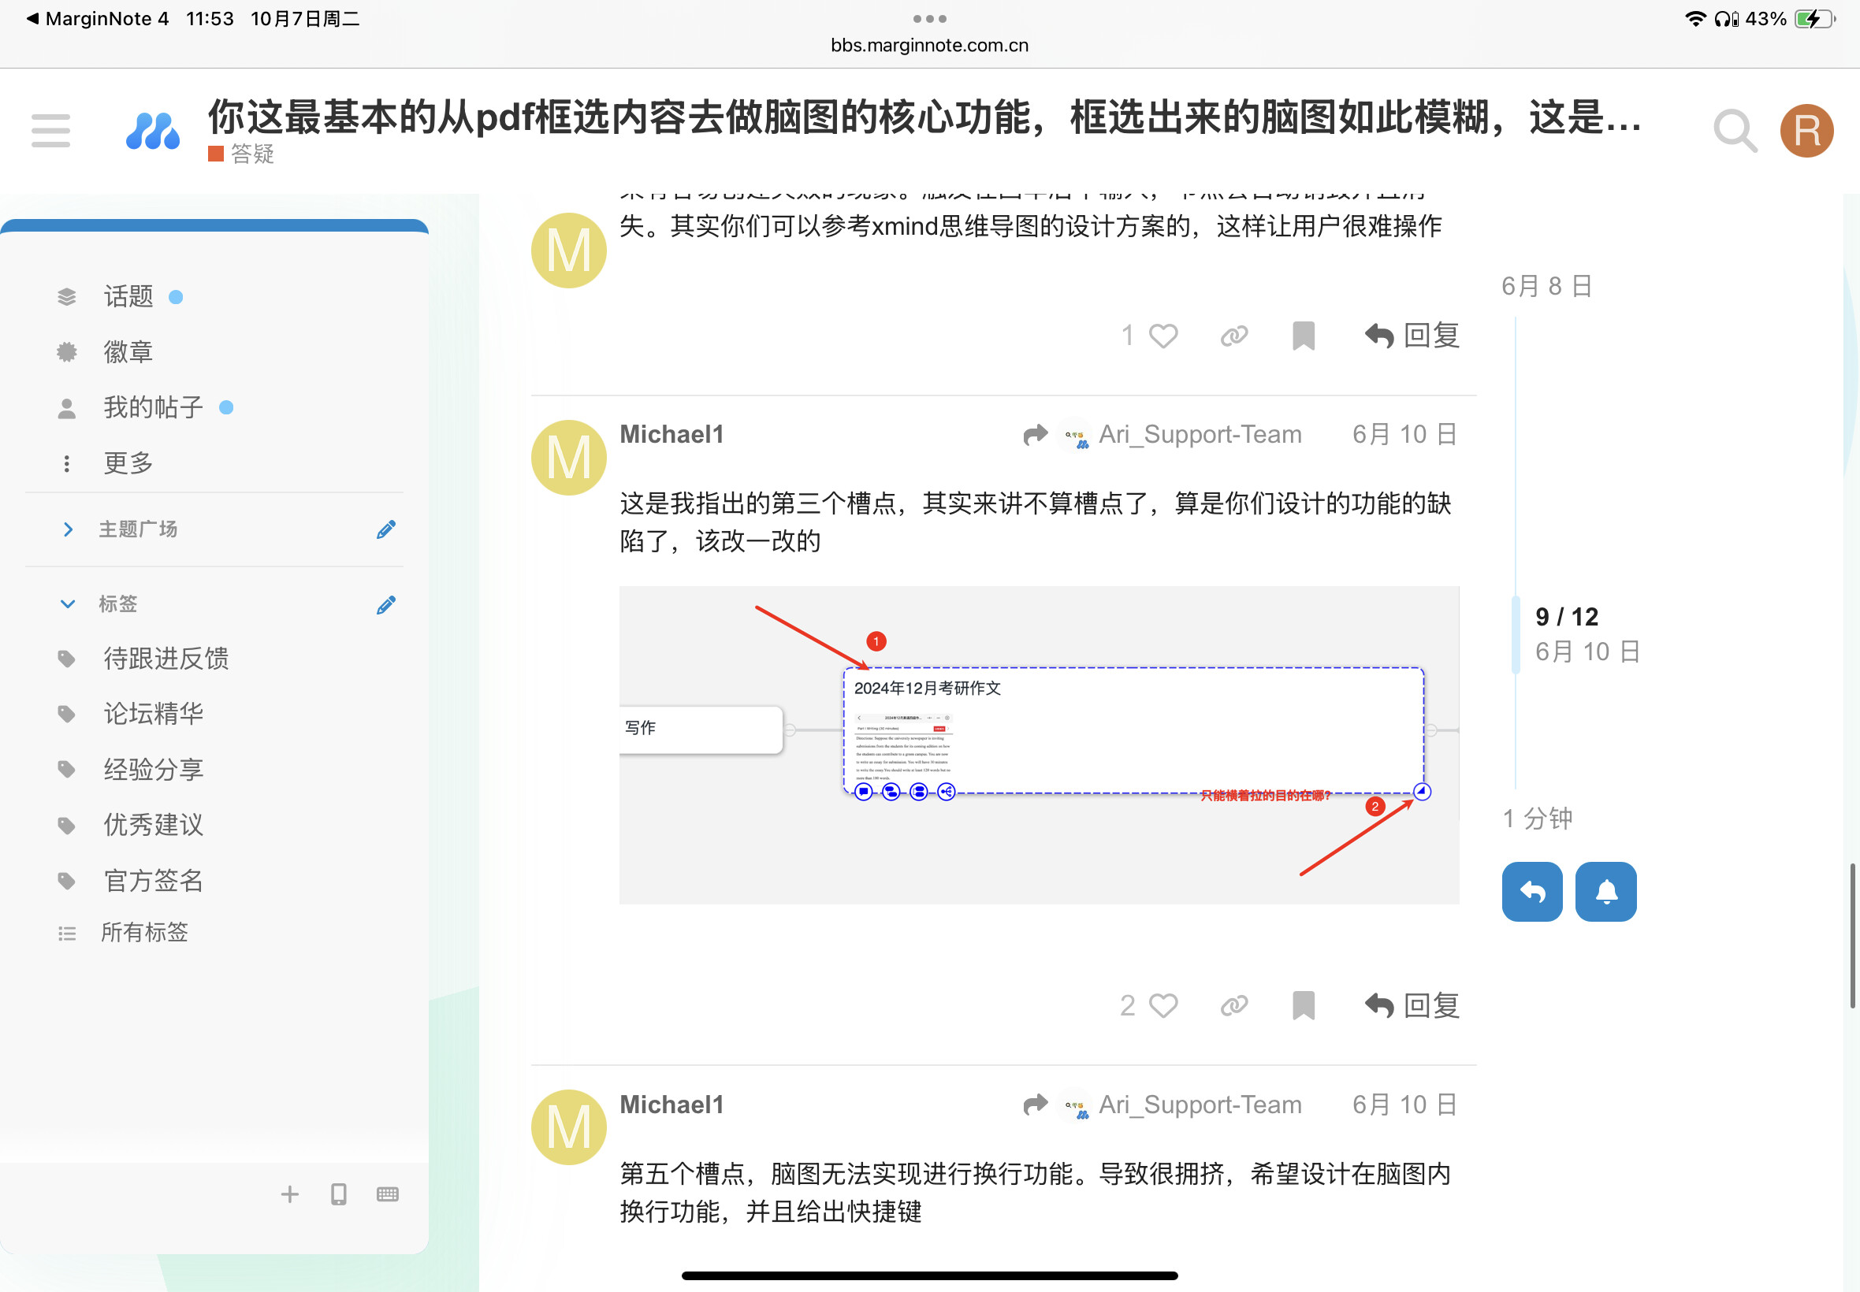The width and height of the screenshot is (1860, 1292).
Task: Expand 更多 sidebar menu
Action: [x=127, y=463]
